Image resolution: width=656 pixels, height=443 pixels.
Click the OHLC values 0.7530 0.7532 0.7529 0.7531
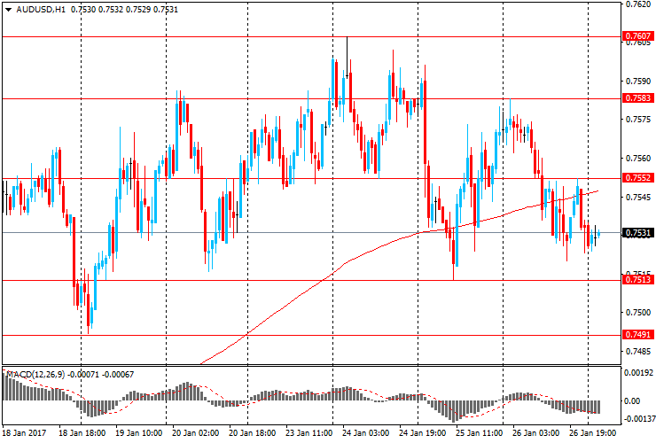[x=125, y=9]
